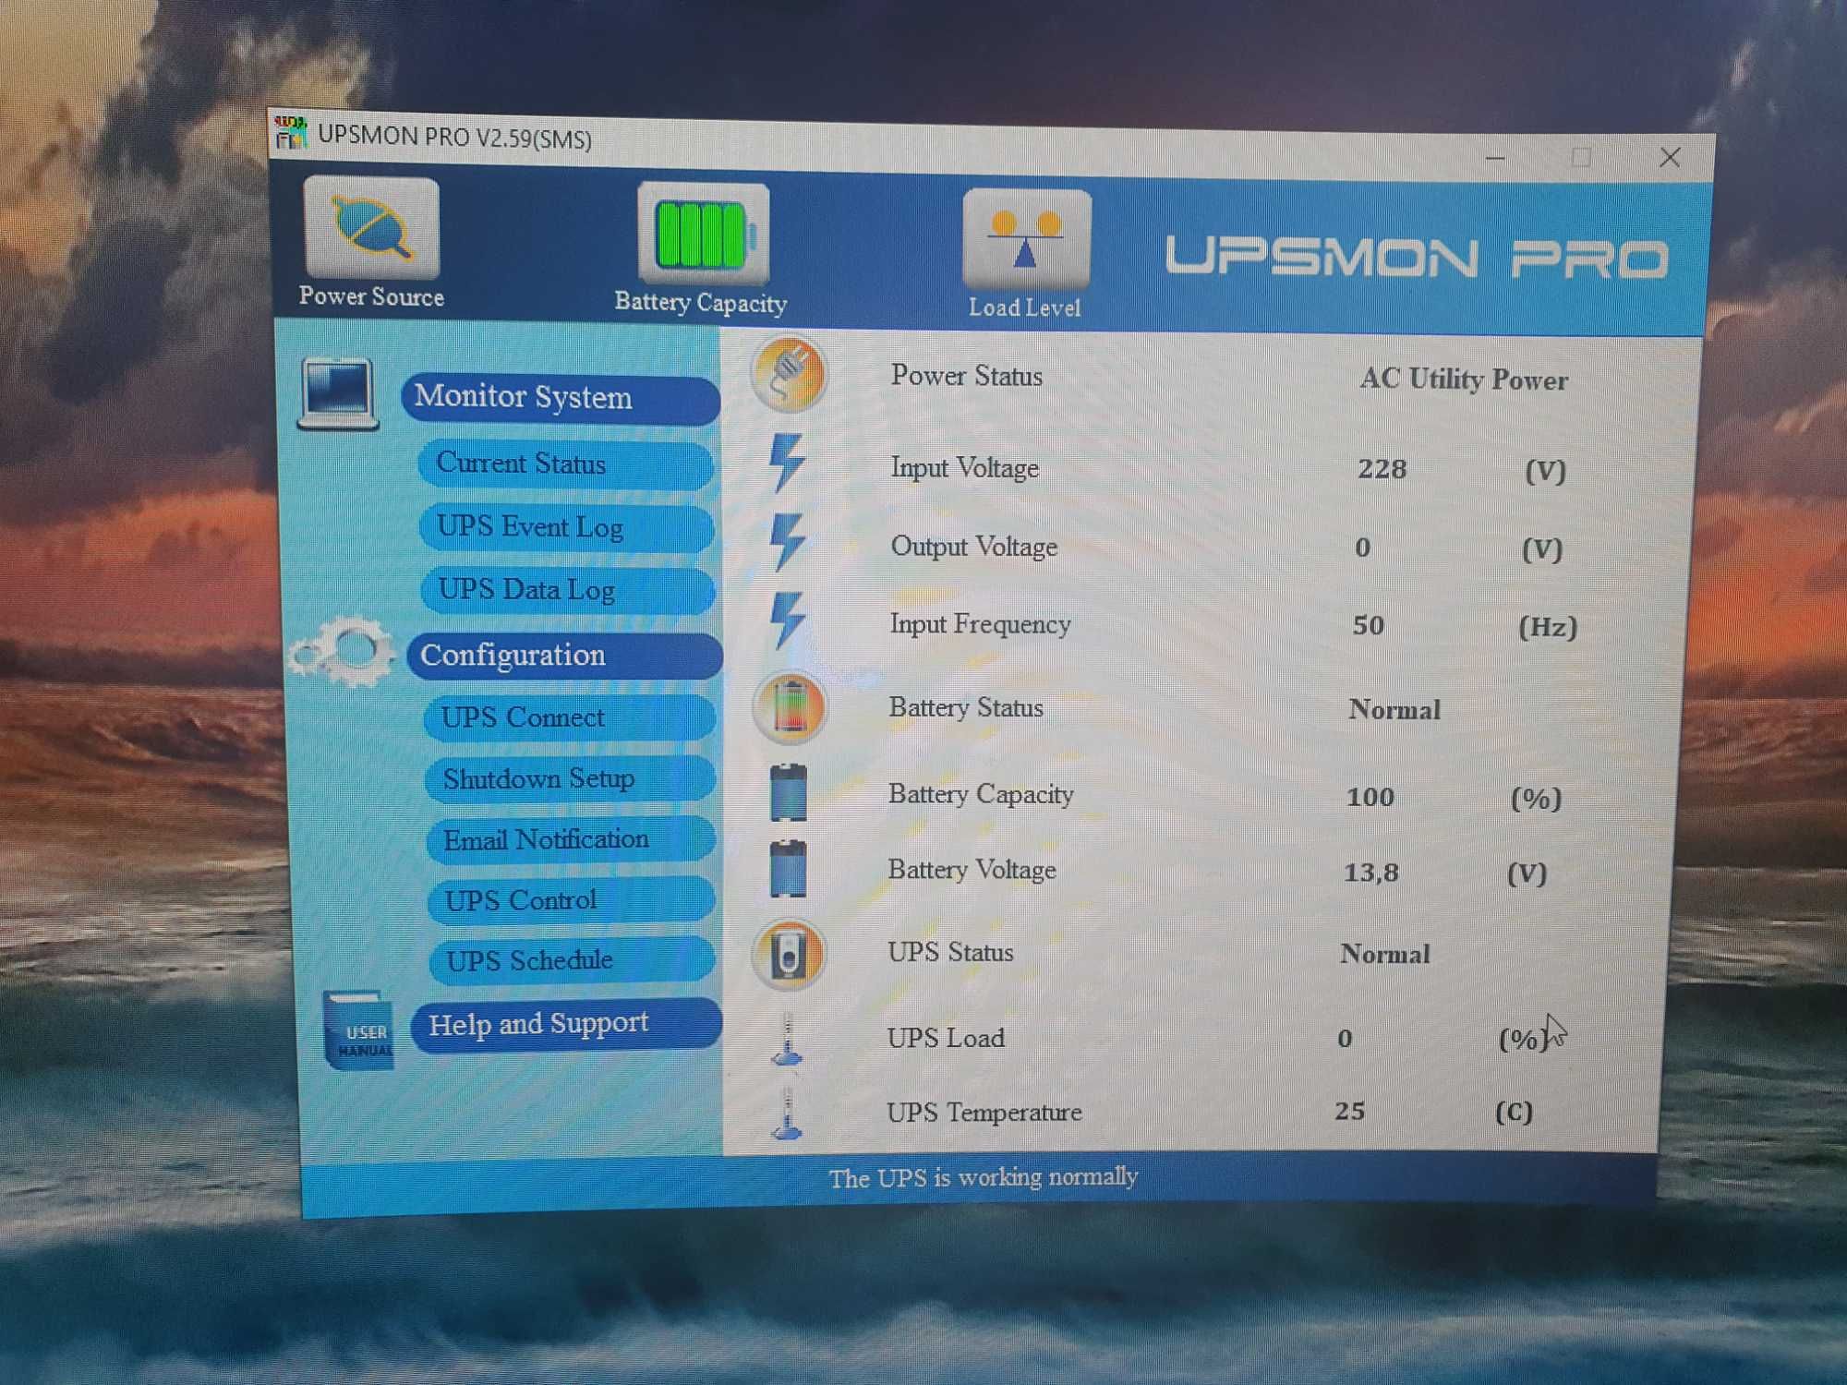Open Help and Support

point(566,1023)
